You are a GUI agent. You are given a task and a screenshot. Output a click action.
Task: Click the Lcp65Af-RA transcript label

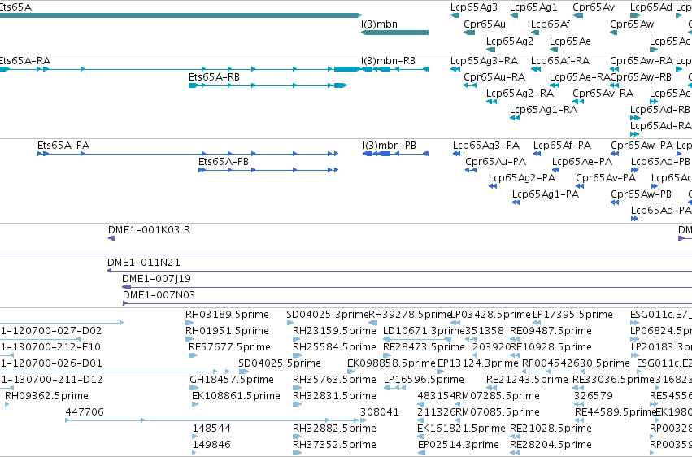(560, 60)
